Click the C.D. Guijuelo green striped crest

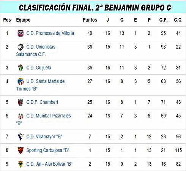(x=20, y=68)
